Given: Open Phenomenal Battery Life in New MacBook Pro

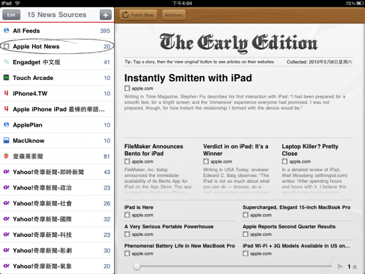Looking at the screenshot, I should 180,246.
